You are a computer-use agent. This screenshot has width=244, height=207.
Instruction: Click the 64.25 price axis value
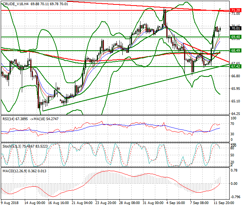click(235, 114)
